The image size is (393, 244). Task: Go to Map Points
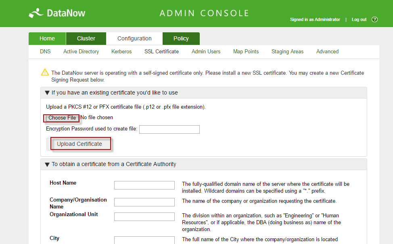[246, 51]
